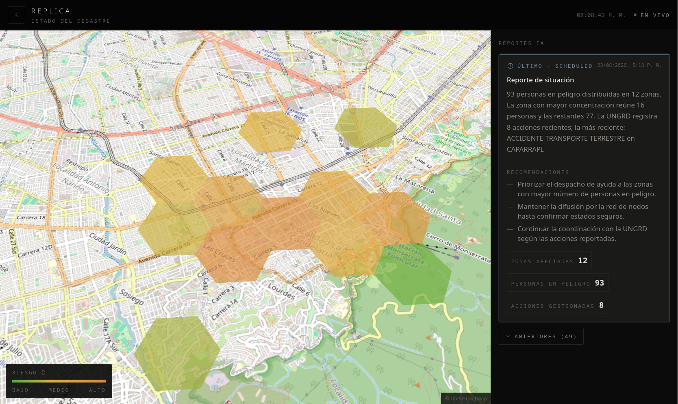Viewport: 678px width, 404px height.
Task: Click the MEDIO risk legend label
Action: [x=59, y=390]
